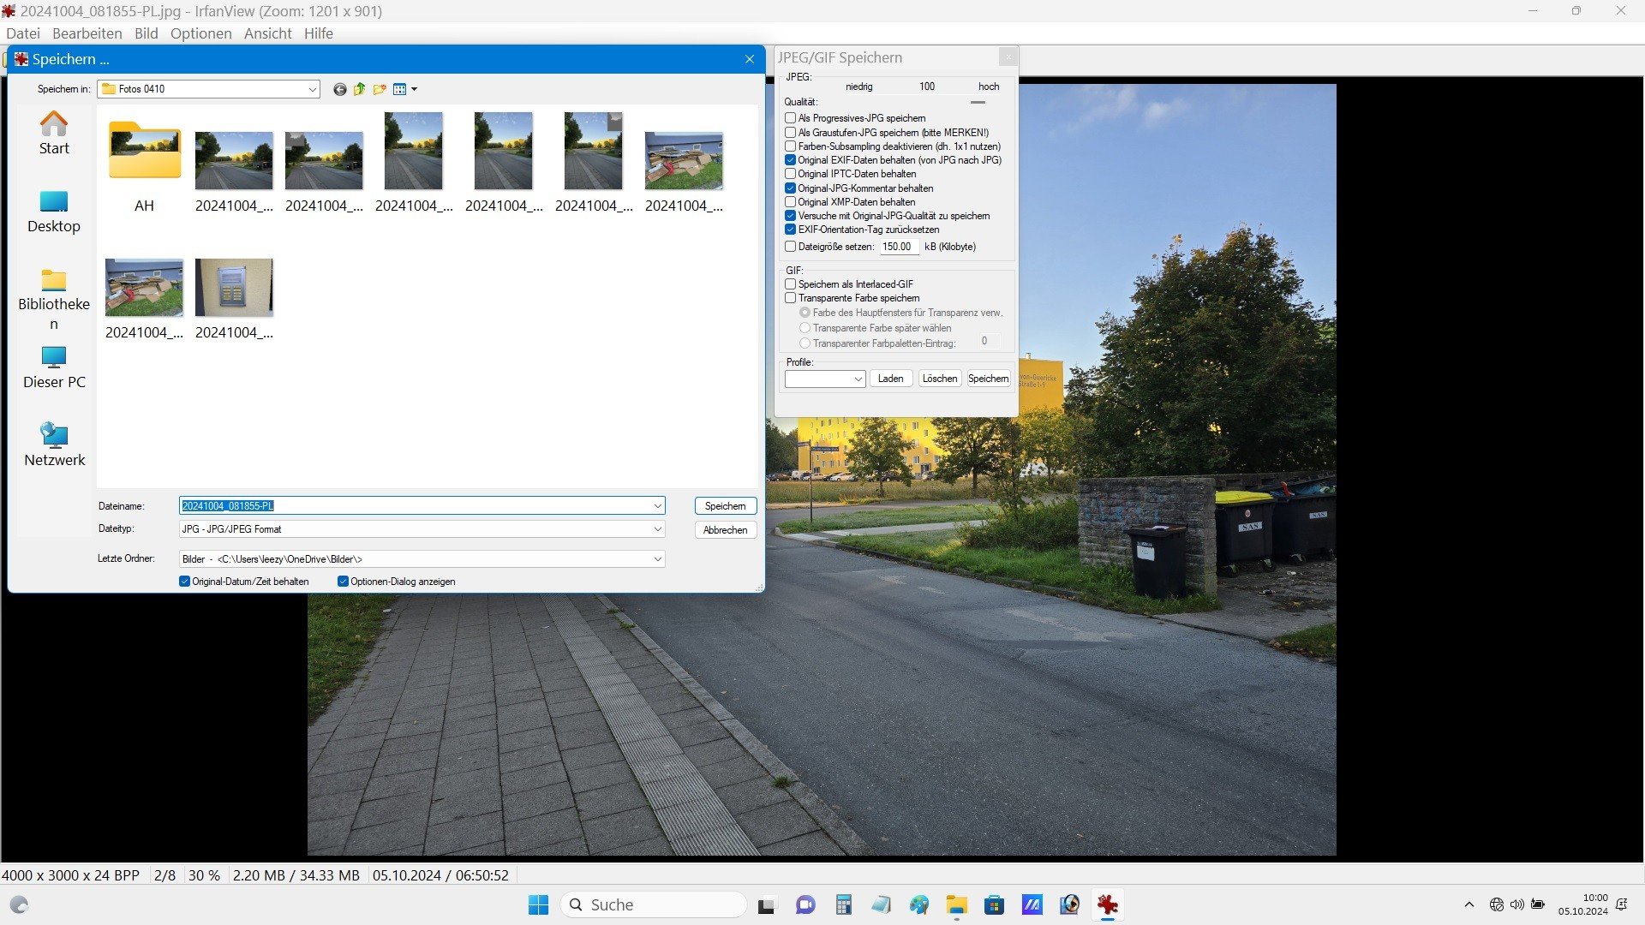Create a new folder via toolbar icon

tap(380, 89)
